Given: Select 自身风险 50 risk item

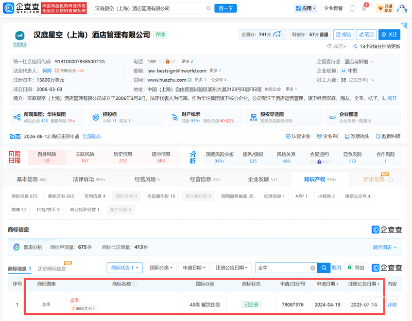Looking at the screenshot, I should click(x=47, y=157).
